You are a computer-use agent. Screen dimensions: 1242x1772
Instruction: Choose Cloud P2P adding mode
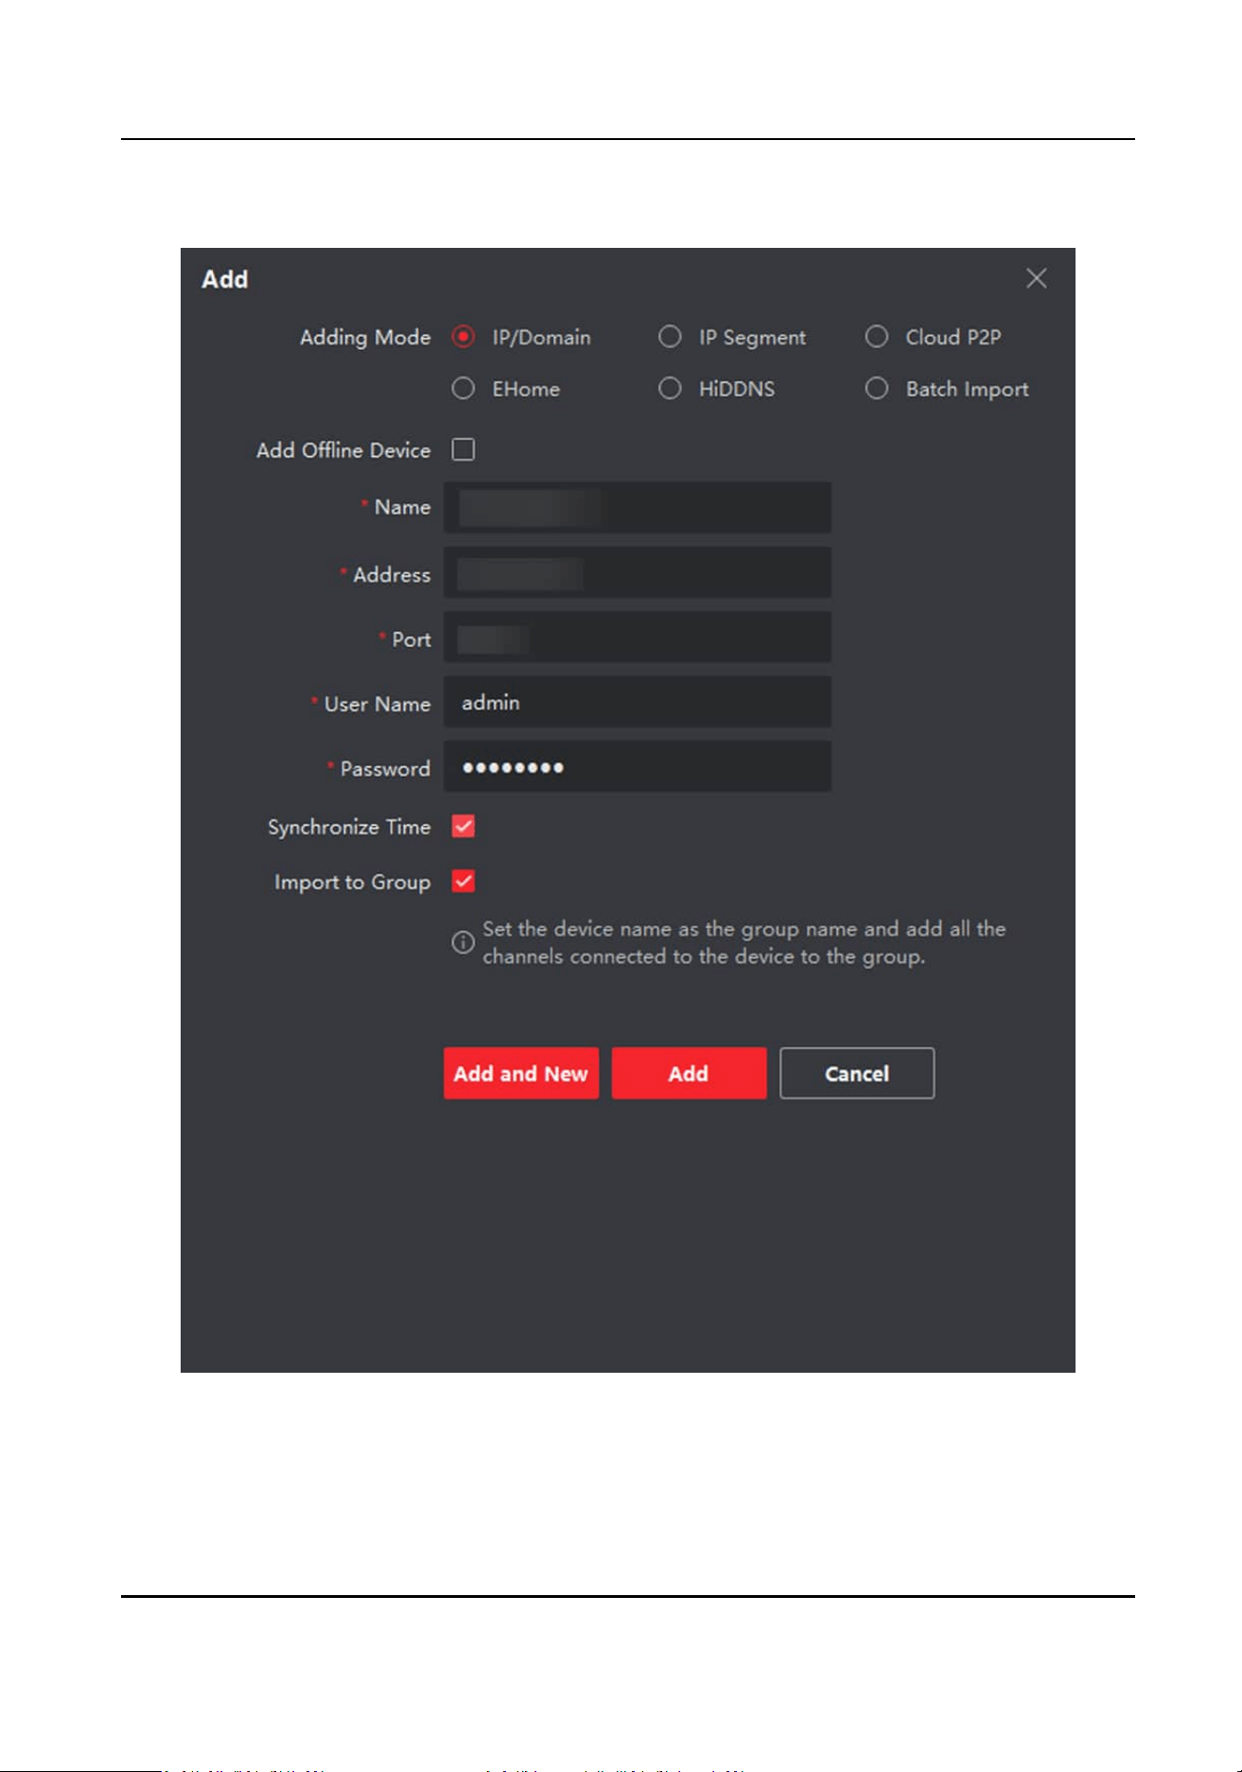click(x=877, y=337)
